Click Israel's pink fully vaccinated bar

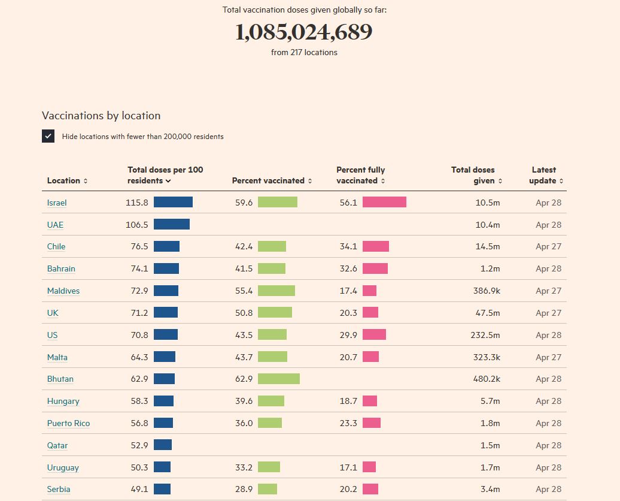tap(384, 203)
